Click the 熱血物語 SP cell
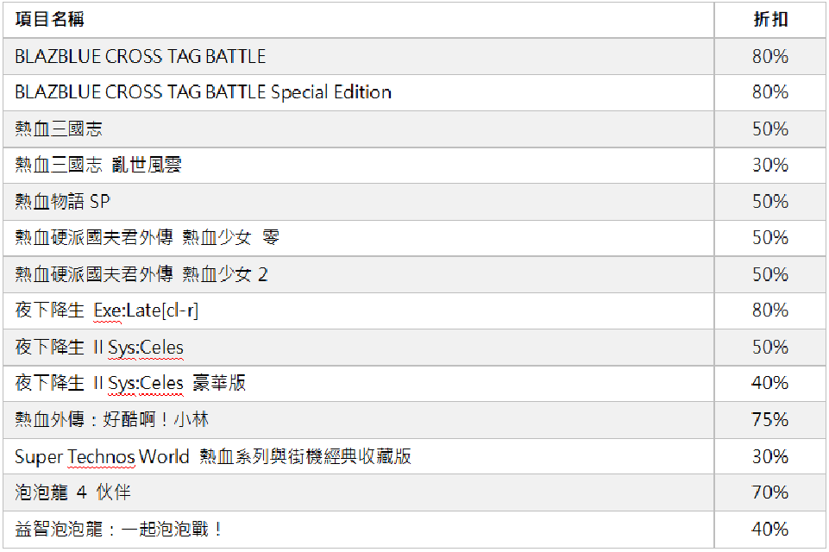This screenshot has height=552, width=829. (63, 202)
